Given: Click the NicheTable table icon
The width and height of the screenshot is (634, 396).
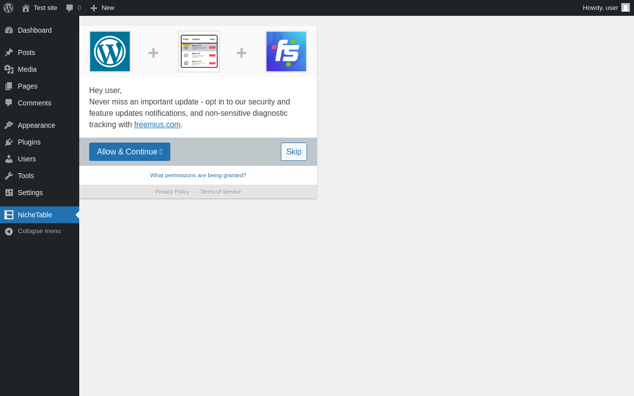Looking at the screenshot, I should 9,215.
